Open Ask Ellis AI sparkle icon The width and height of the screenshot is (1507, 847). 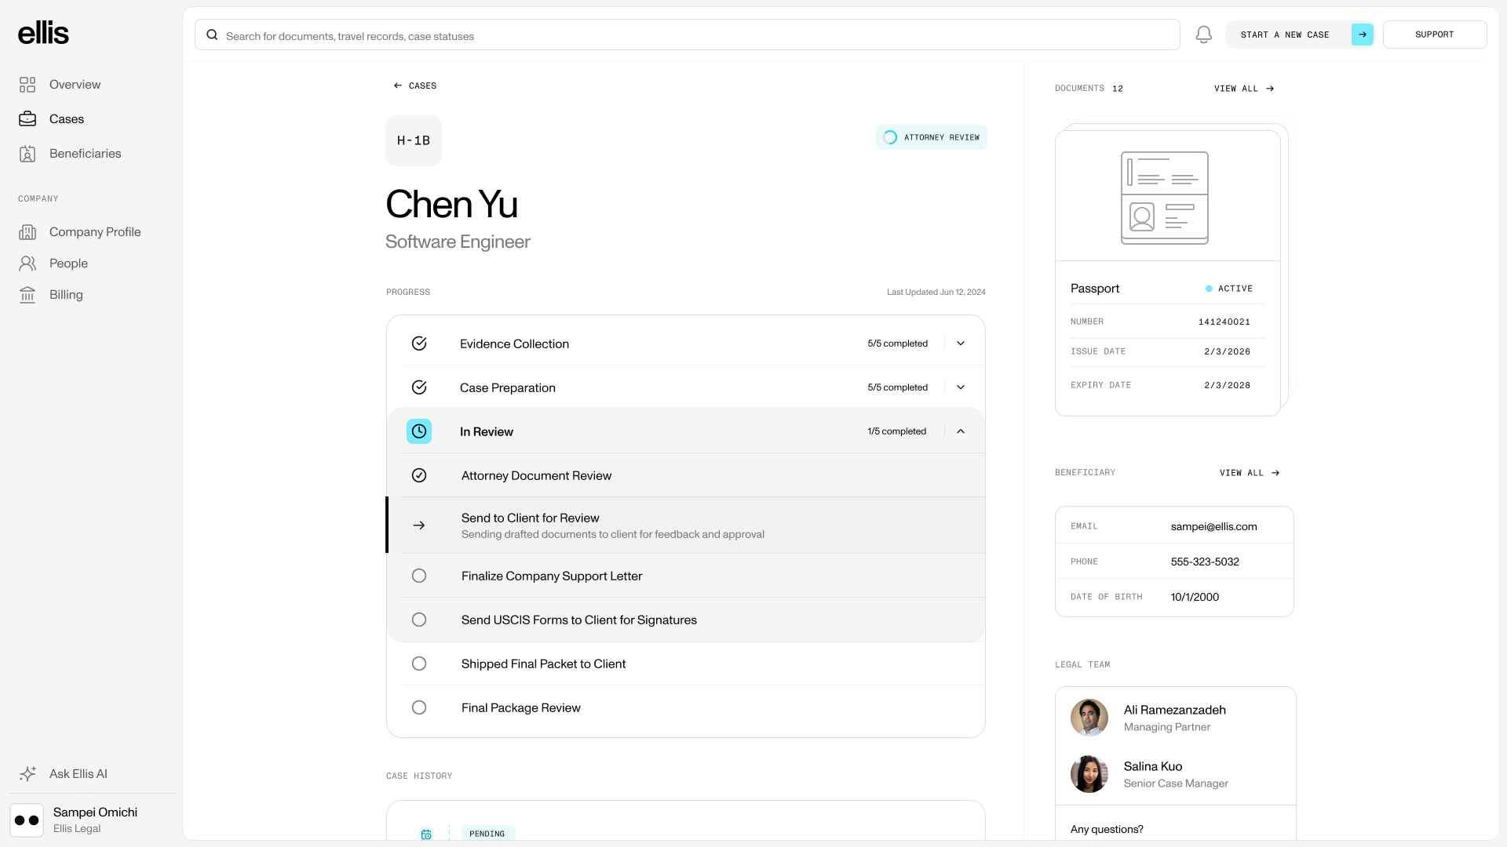pyautogui.click(x=27, y=774)
